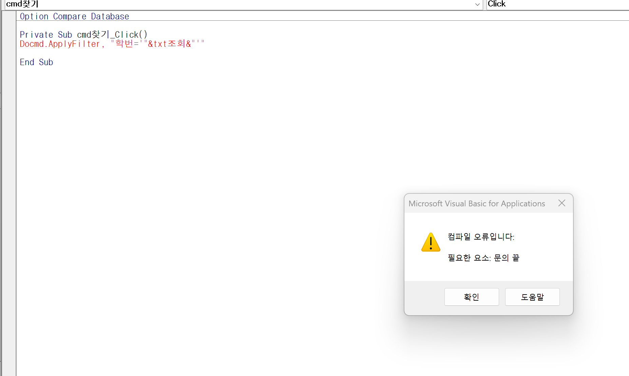Click cmd찾기_Click() procedure name in code
The height and width of the screenshot is (376, 629).
pos(112,35)
